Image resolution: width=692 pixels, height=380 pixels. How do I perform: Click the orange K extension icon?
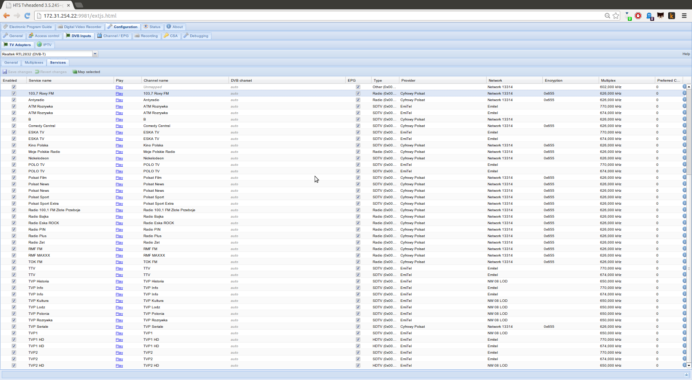[672, 16]
